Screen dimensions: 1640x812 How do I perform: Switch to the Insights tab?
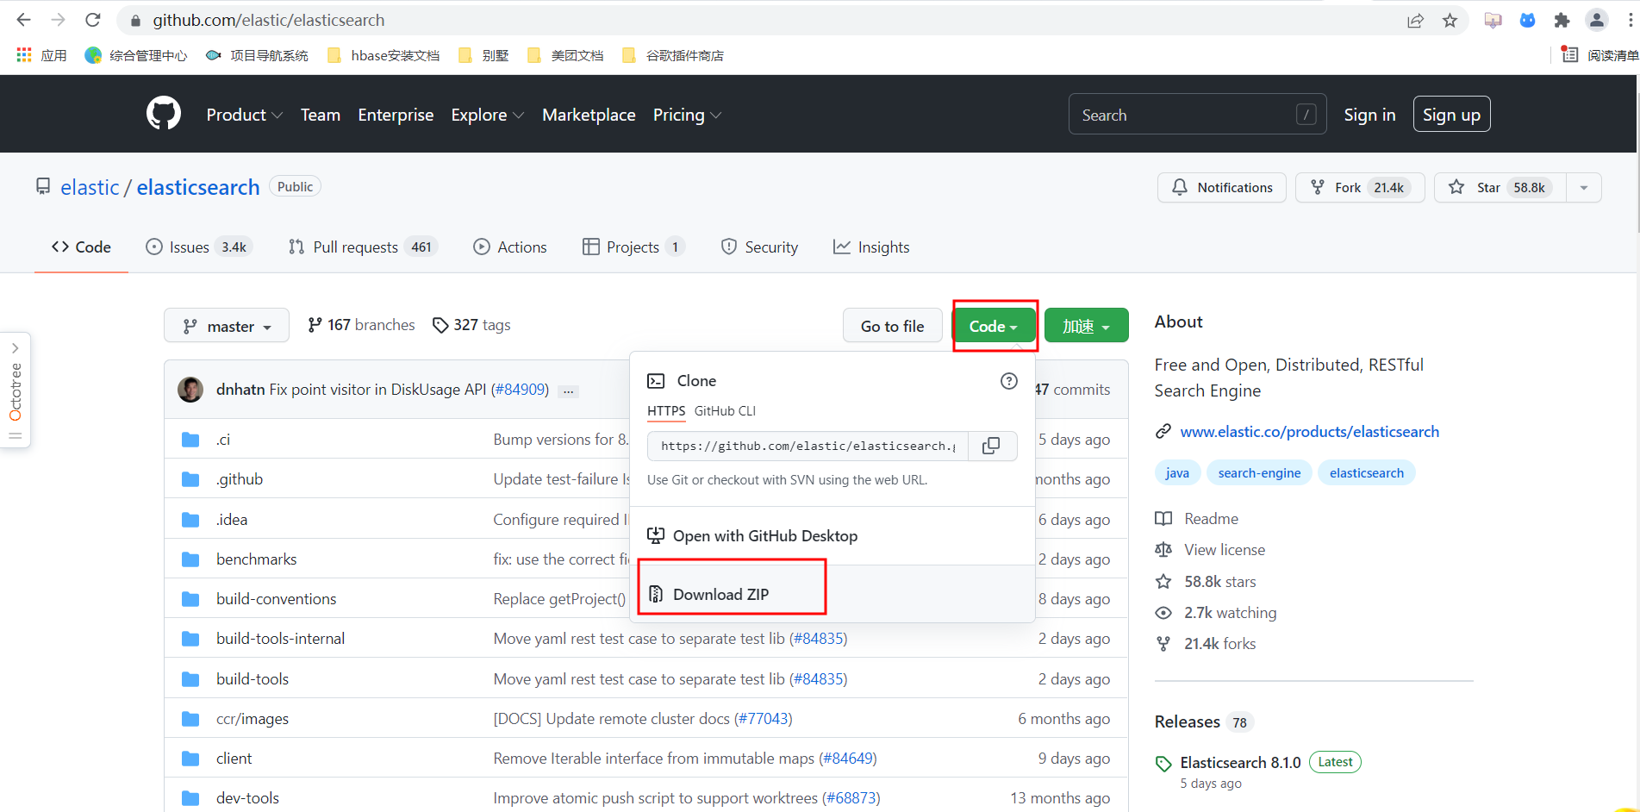[x=871, y=247]
